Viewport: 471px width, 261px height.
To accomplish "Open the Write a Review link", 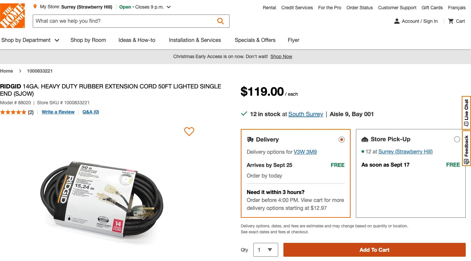I will pyautogui.click(x=58, y=112).
